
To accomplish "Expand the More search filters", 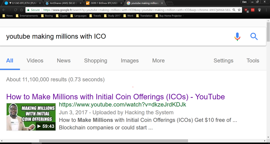I will click(x=158, y=60).
